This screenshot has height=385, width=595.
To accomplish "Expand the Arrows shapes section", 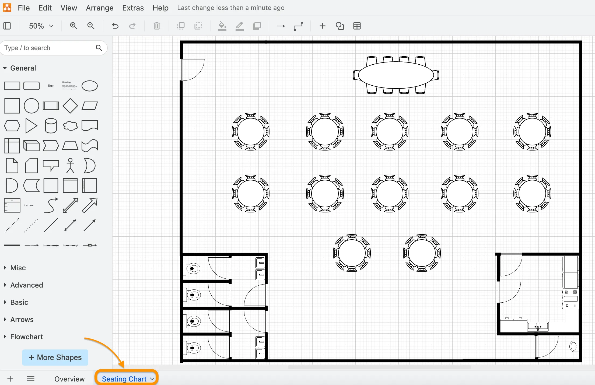I will (x=22, y=320).
